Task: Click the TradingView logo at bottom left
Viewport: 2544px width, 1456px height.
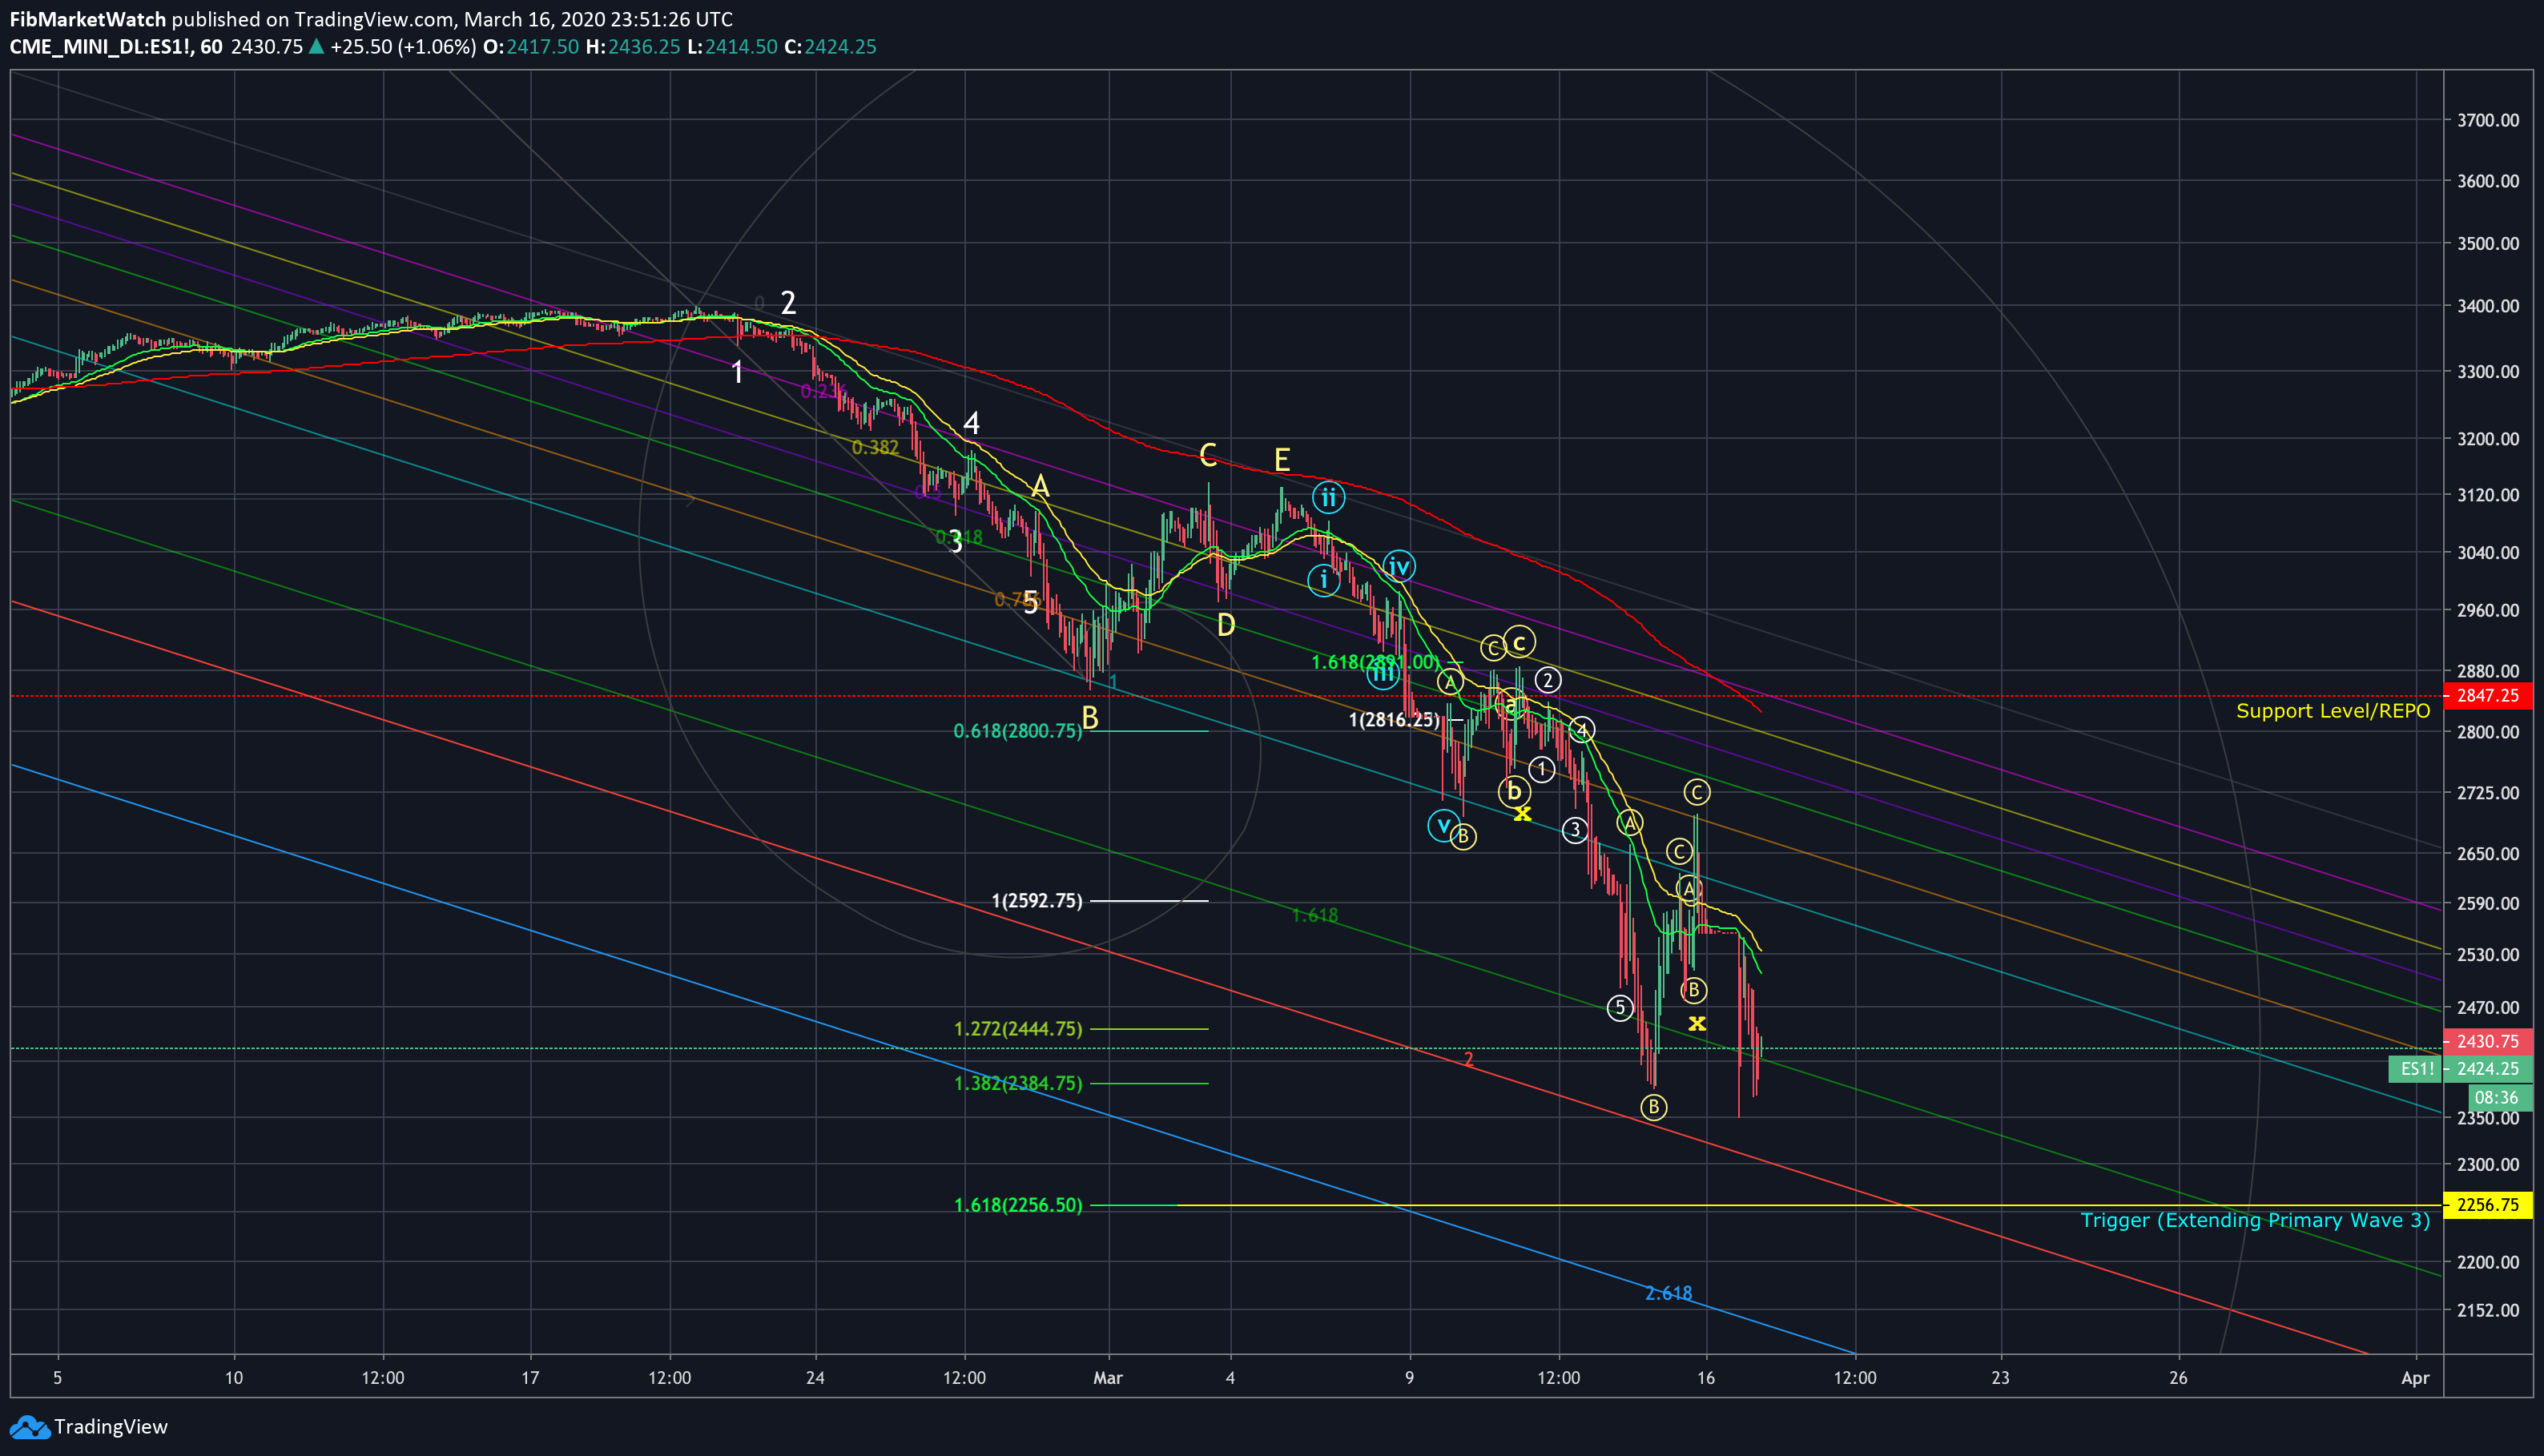Action: point(88,1427)
